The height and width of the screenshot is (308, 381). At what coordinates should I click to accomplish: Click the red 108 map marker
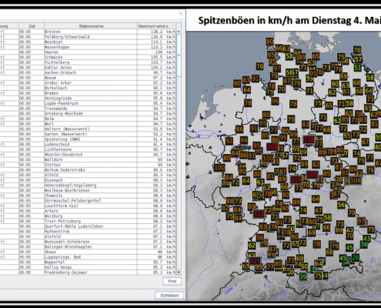coord(272,147)
